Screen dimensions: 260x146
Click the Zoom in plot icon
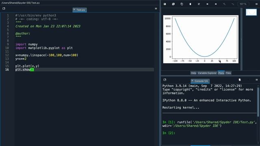(224, 4)
